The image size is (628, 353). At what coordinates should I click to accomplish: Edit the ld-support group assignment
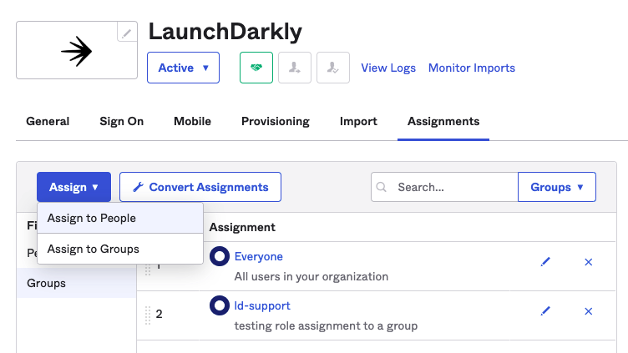(545, 311)
